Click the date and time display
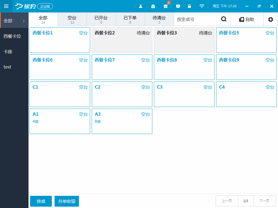 tap(225, 6)
